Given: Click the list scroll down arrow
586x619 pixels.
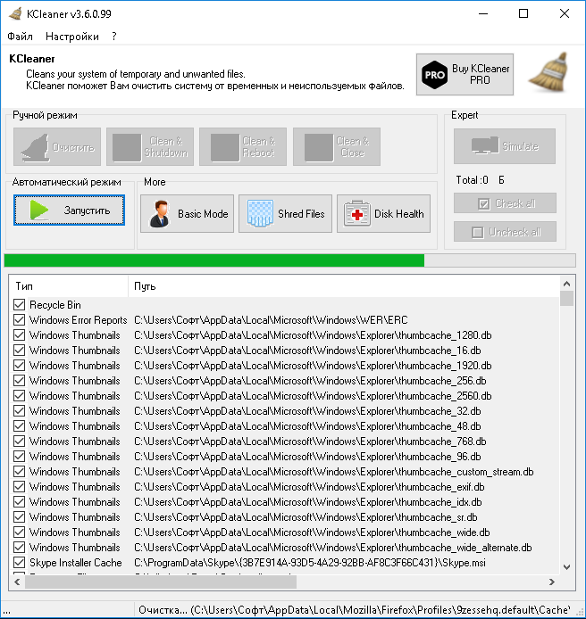Looking at the screenshot, I should pyautogui.click(x=566, y=567).
